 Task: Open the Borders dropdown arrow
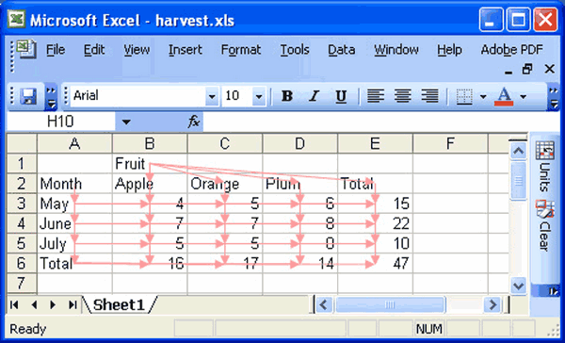click(483, 96)
